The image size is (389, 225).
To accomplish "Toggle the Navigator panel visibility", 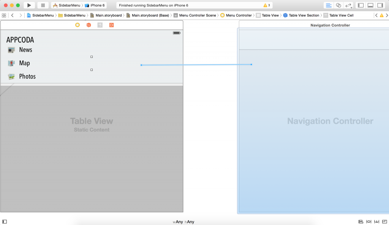I will tap(361, 5).
